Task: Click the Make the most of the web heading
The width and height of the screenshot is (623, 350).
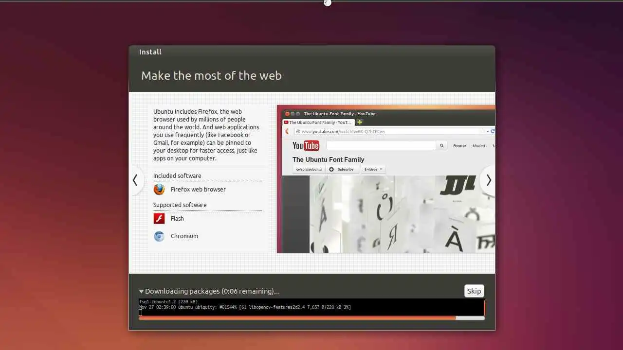Action: [211, 76]
